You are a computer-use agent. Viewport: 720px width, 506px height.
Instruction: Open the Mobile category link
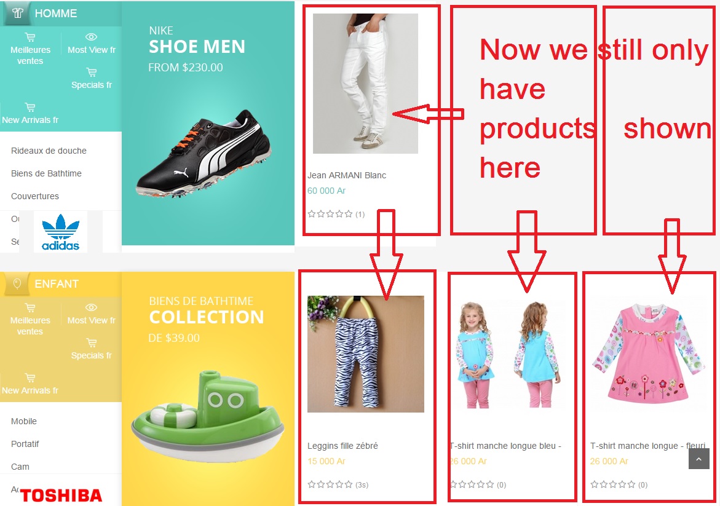coord(24,421)
